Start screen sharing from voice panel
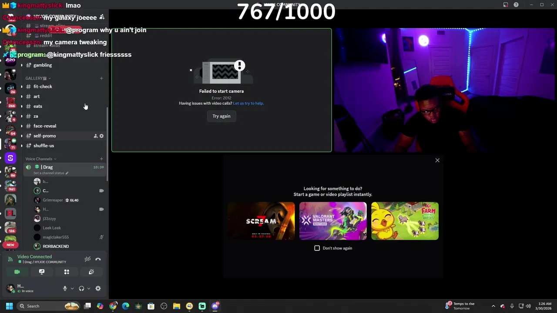Viewport: 557px width, 313px height. pyautogui.click(x=42, y=272)
